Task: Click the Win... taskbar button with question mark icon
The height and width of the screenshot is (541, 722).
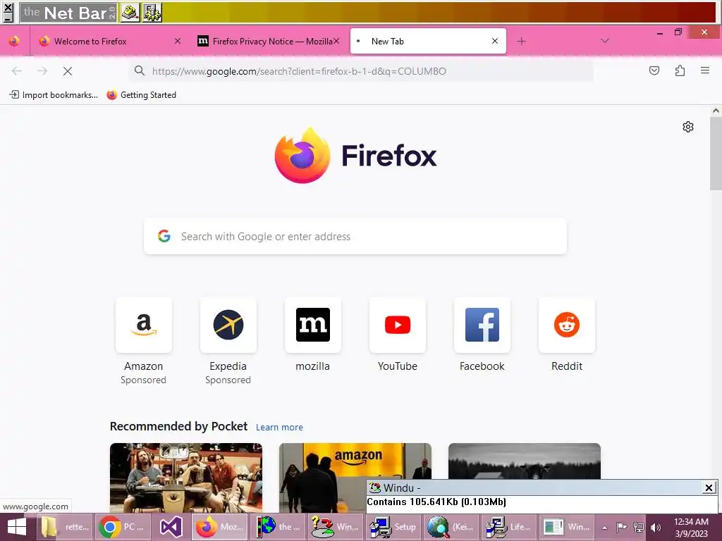Action: coord(335,527)
